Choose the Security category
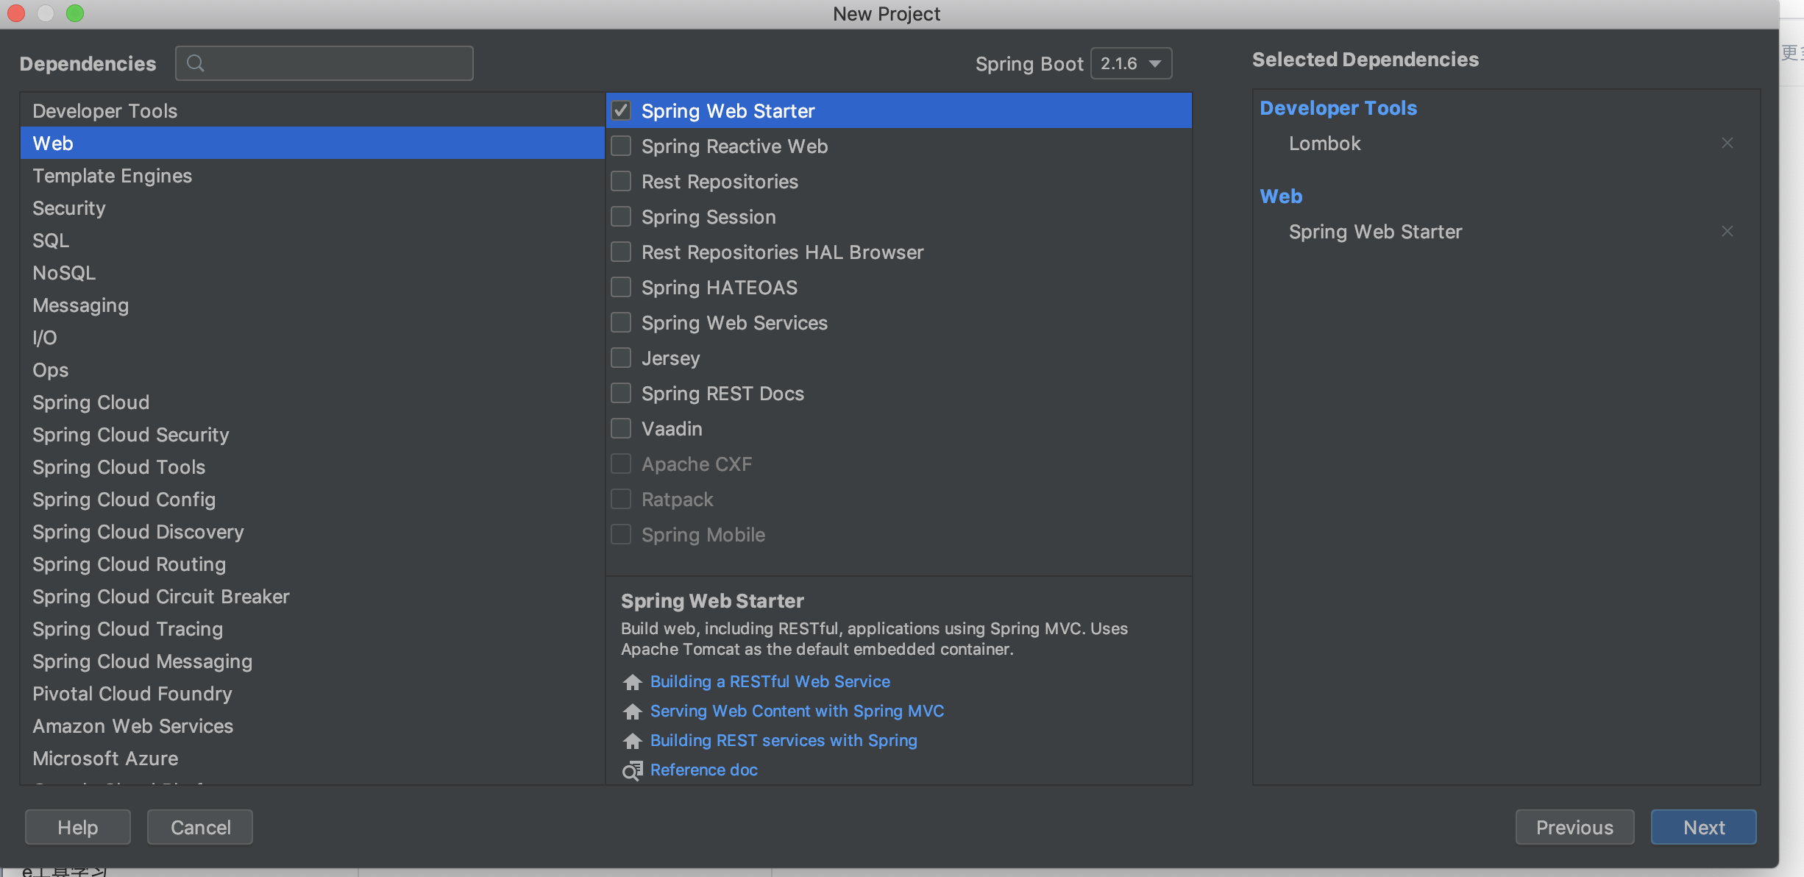Viewport: 1804px width, 877px height. (312, 207)
